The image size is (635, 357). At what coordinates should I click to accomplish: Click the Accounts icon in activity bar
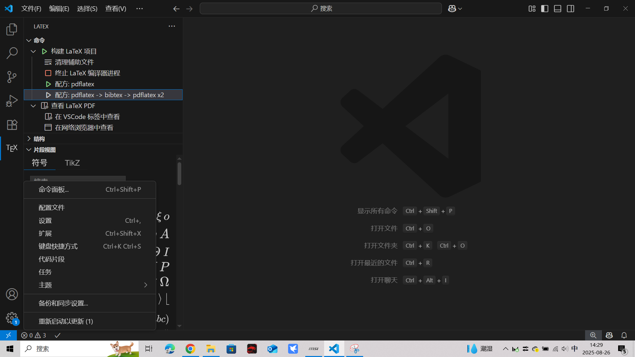pos(12,294)
